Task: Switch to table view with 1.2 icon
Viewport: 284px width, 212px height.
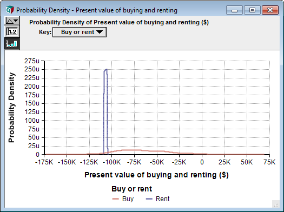Action: (x=12, y=32)
